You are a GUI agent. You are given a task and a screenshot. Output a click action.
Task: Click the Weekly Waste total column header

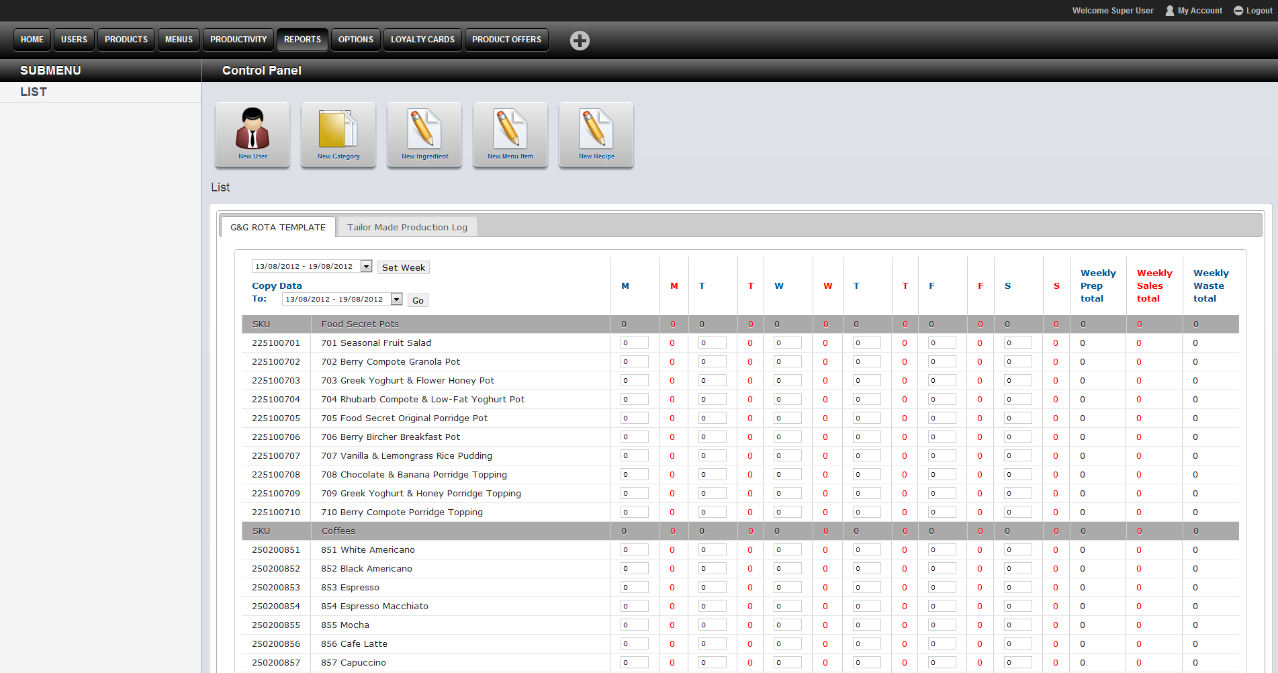coord(1211,285)
